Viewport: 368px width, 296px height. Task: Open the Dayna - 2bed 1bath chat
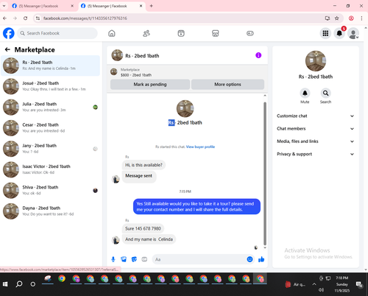pyautogui.click(x=50, y=211)
